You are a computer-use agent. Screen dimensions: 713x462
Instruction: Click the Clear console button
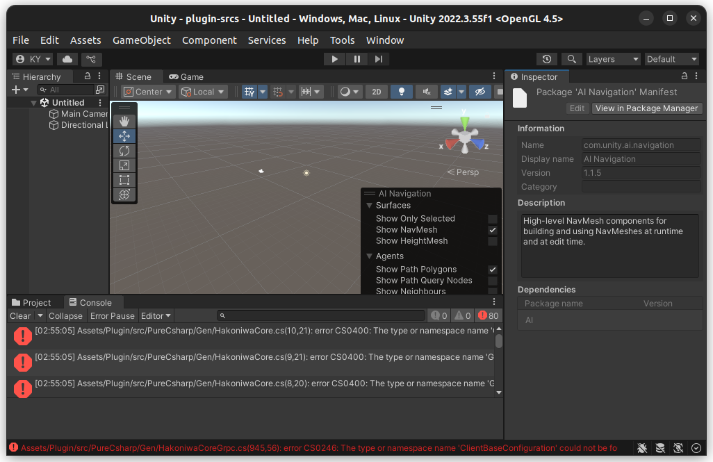pos(20,316)
